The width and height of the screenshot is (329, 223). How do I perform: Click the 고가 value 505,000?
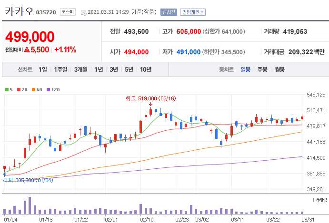[189, 32]
